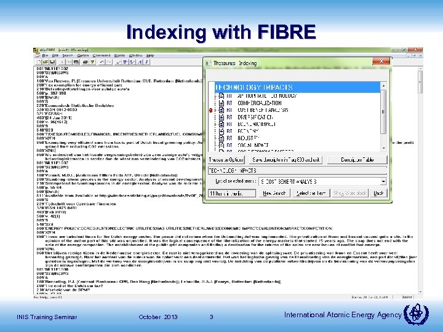Click the Open file toolbar icon
This screenshot has height=332, width=443.
click(45, 62)
